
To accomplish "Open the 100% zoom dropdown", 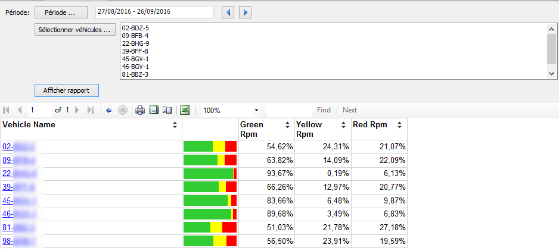I will click(256, 110).
